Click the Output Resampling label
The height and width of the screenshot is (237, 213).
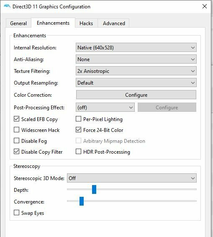(36, 83)
